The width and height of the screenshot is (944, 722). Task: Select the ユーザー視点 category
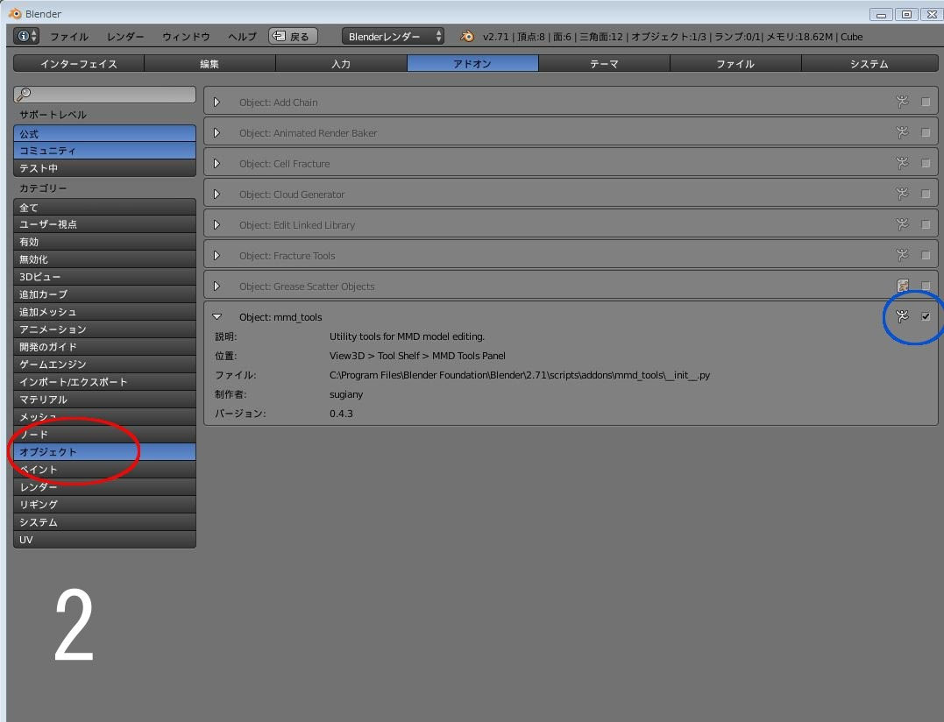pyautogui.click(x=105, y=224)
